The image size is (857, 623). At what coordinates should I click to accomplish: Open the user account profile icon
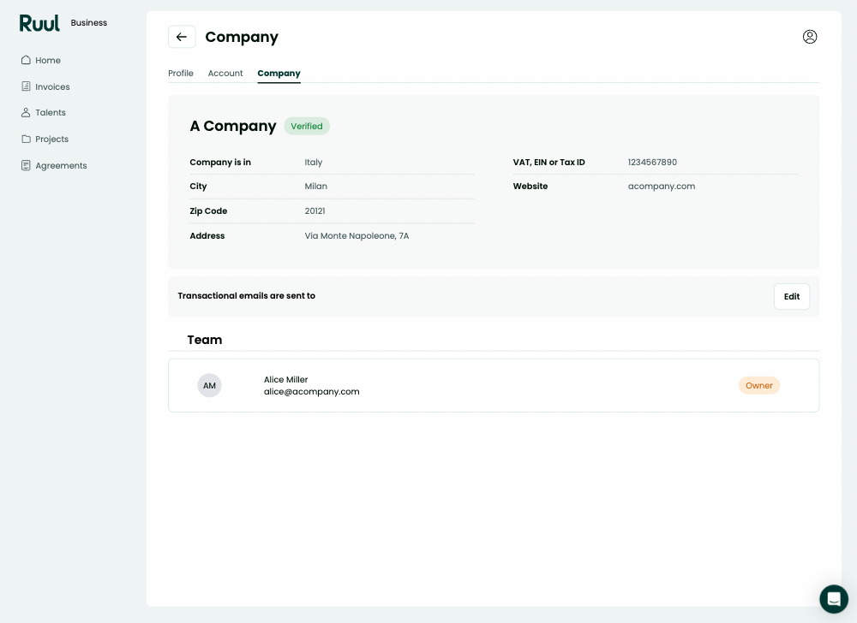(x=810, y=37)
